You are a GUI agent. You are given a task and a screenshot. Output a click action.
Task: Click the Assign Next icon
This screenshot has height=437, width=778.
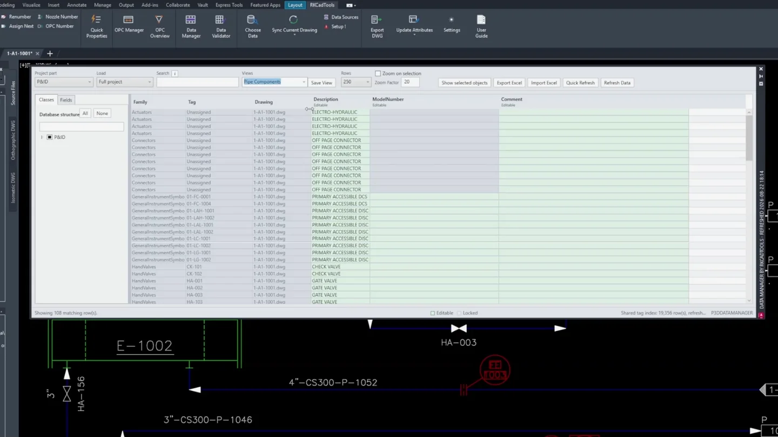3,26
